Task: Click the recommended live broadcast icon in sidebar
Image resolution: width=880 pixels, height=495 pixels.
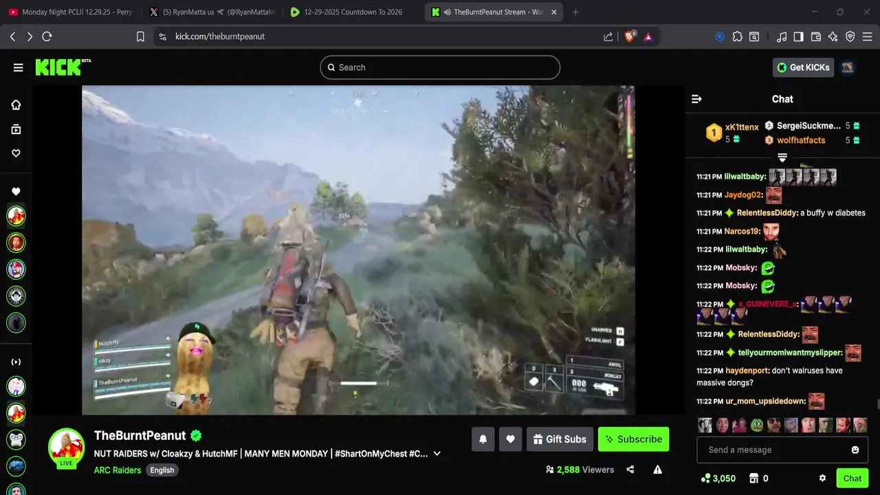Action: pos(16,362)
